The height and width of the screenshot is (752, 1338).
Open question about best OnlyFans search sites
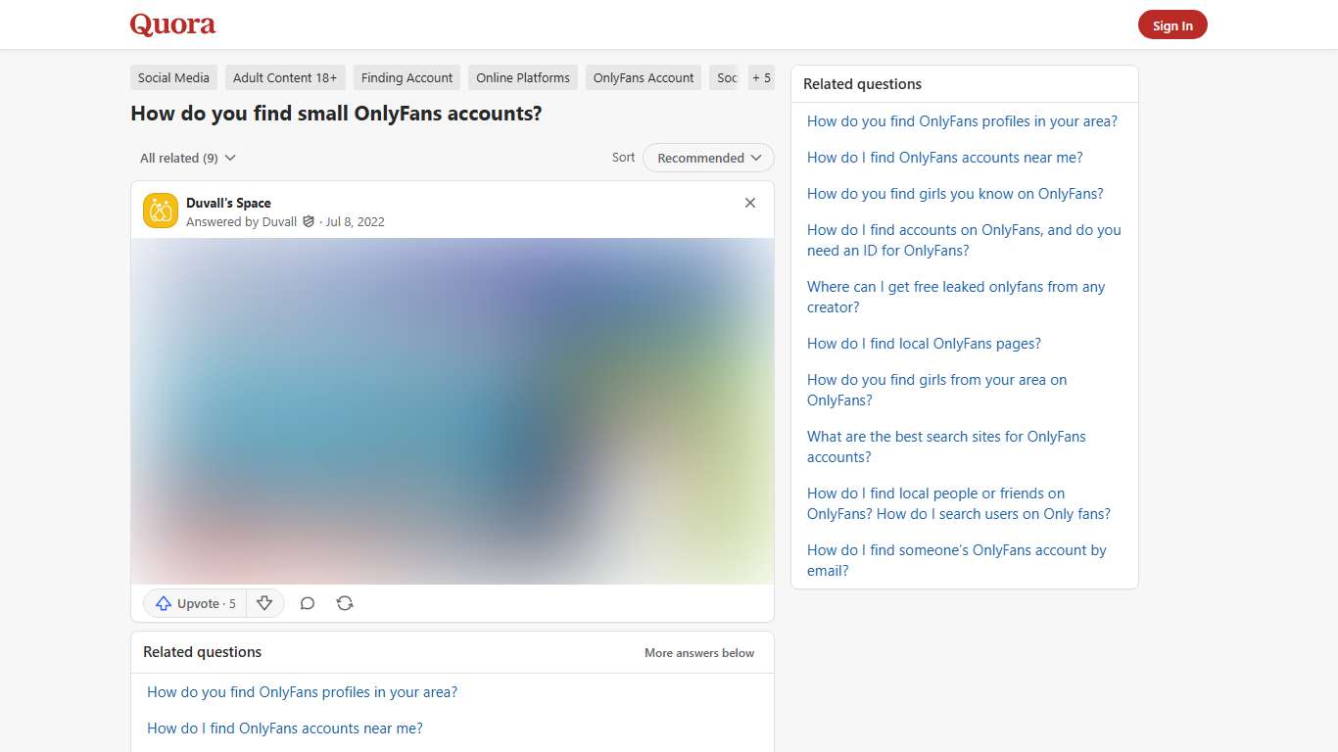pyautogui.click(x=946, y=446)
